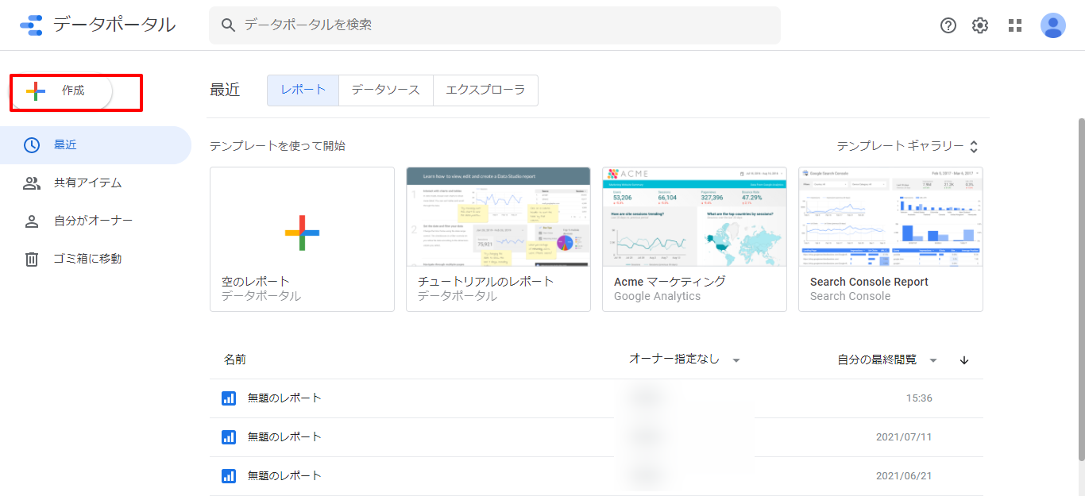Click the colorful plus icon in 作成 button
Screen dimensions: 1085x496
(36, 91)
